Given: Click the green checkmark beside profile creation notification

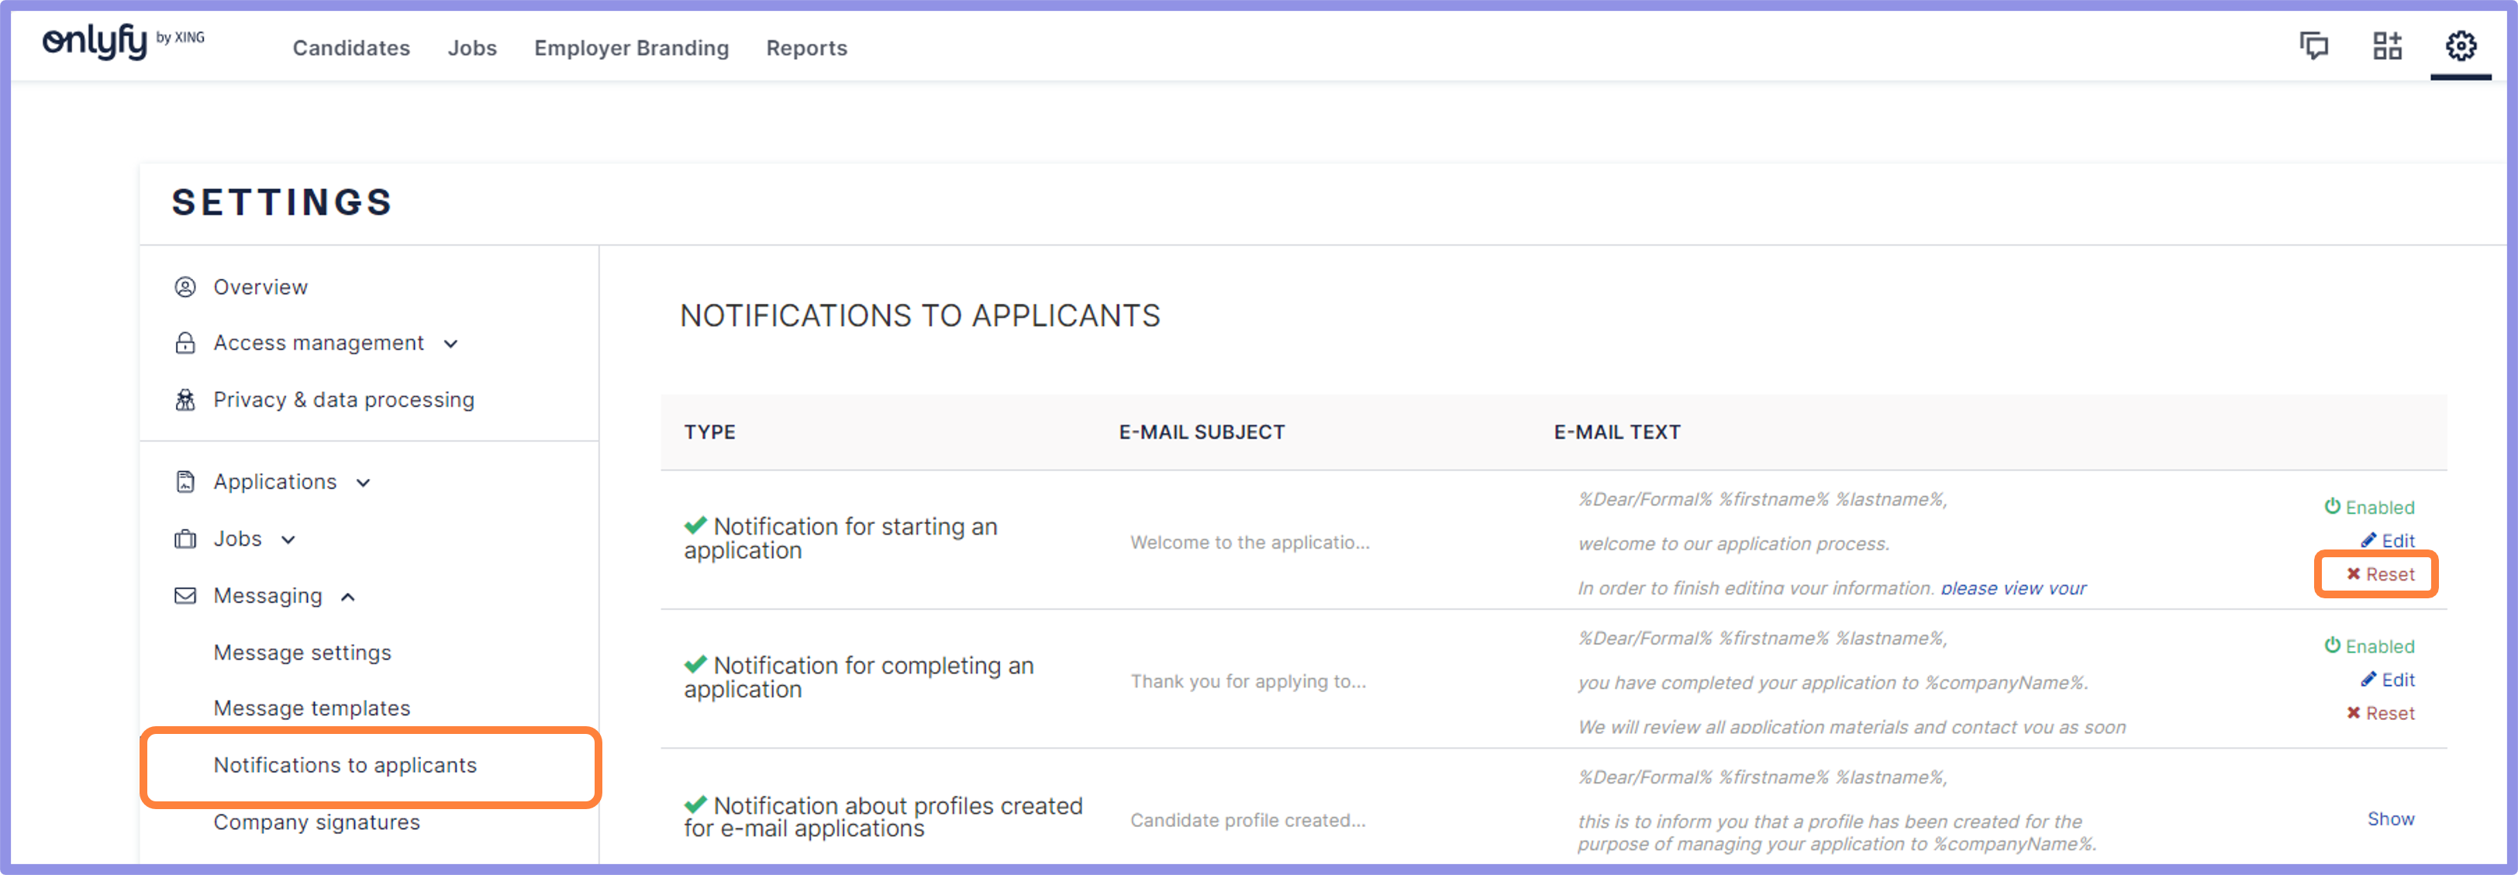Looking at the screenshot, I should pyautogui.click(x=695, y=804).
